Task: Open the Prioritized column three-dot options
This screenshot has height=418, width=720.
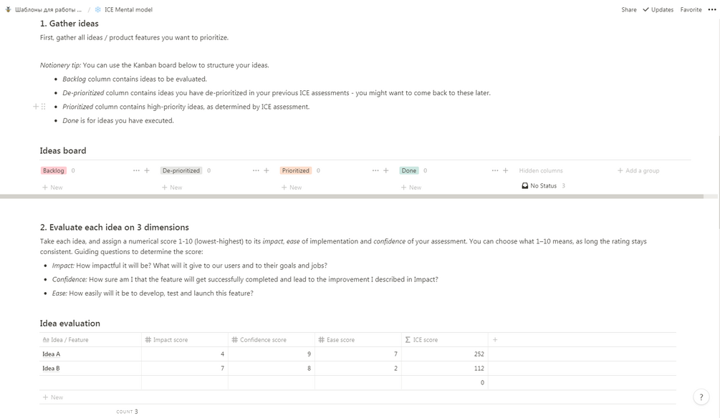Action: coord(375,170)
